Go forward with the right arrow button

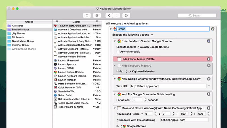[x=116, y=16]
